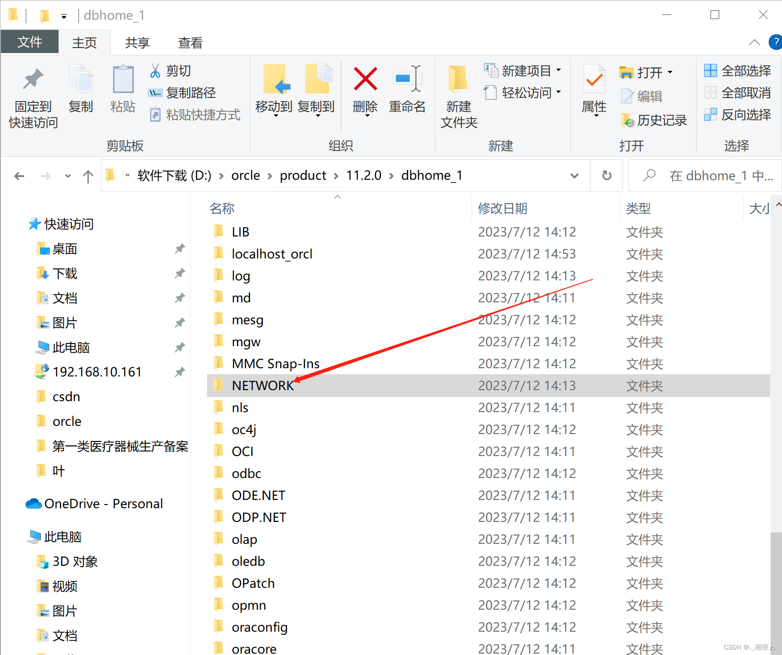Open the Move to menu
Viewport: 782px width, 655px height.
tap(274, 91)
